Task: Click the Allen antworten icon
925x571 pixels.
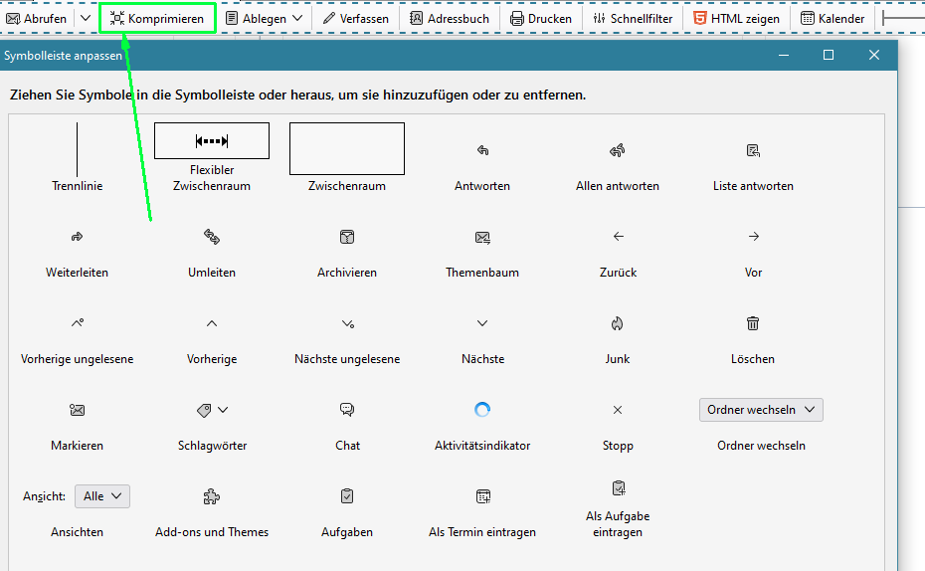Action: [x=617, y=150]
